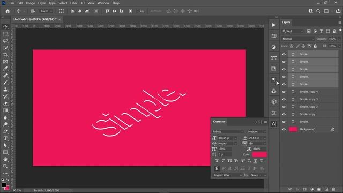The image size is (343, 193).
Task: Select the Hand tool
Action: coord(5,159)
